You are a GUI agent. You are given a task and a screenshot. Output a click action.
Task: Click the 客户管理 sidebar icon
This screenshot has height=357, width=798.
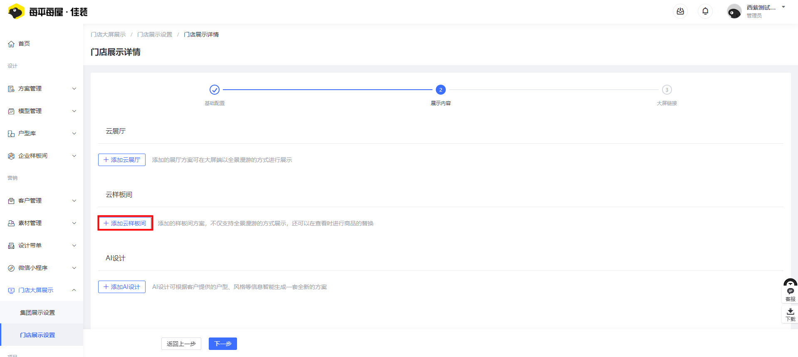click(x=11, y=201)
